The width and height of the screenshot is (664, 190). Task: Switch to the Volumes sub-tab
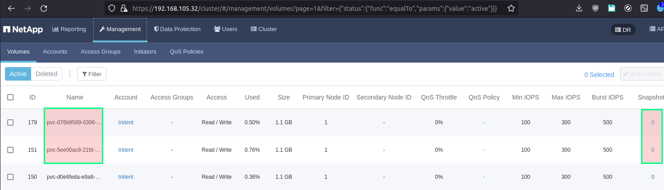tap(18, 52)
